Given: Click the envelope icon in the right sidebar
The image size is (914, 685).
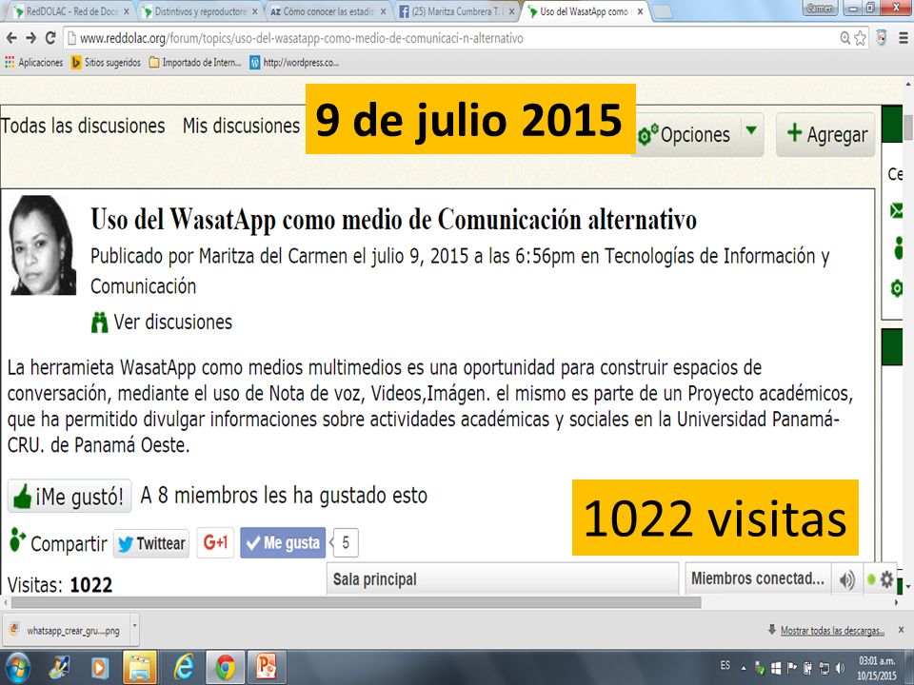Looking at the screenshot, I should click(897, 210).
